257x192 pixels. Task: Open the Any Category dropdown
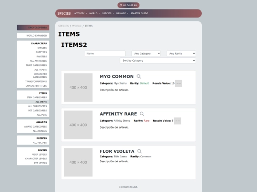pyautogui.click(x=146, y=54)
